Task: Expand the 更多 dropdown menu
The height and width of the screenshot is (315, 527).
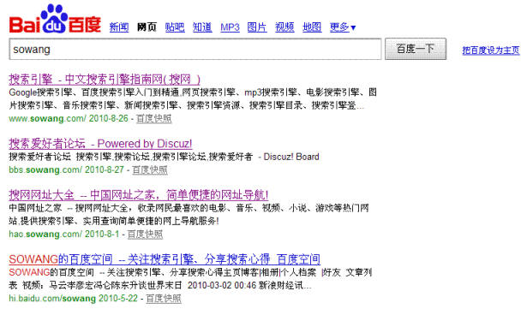Action: (x=343, y=27)
